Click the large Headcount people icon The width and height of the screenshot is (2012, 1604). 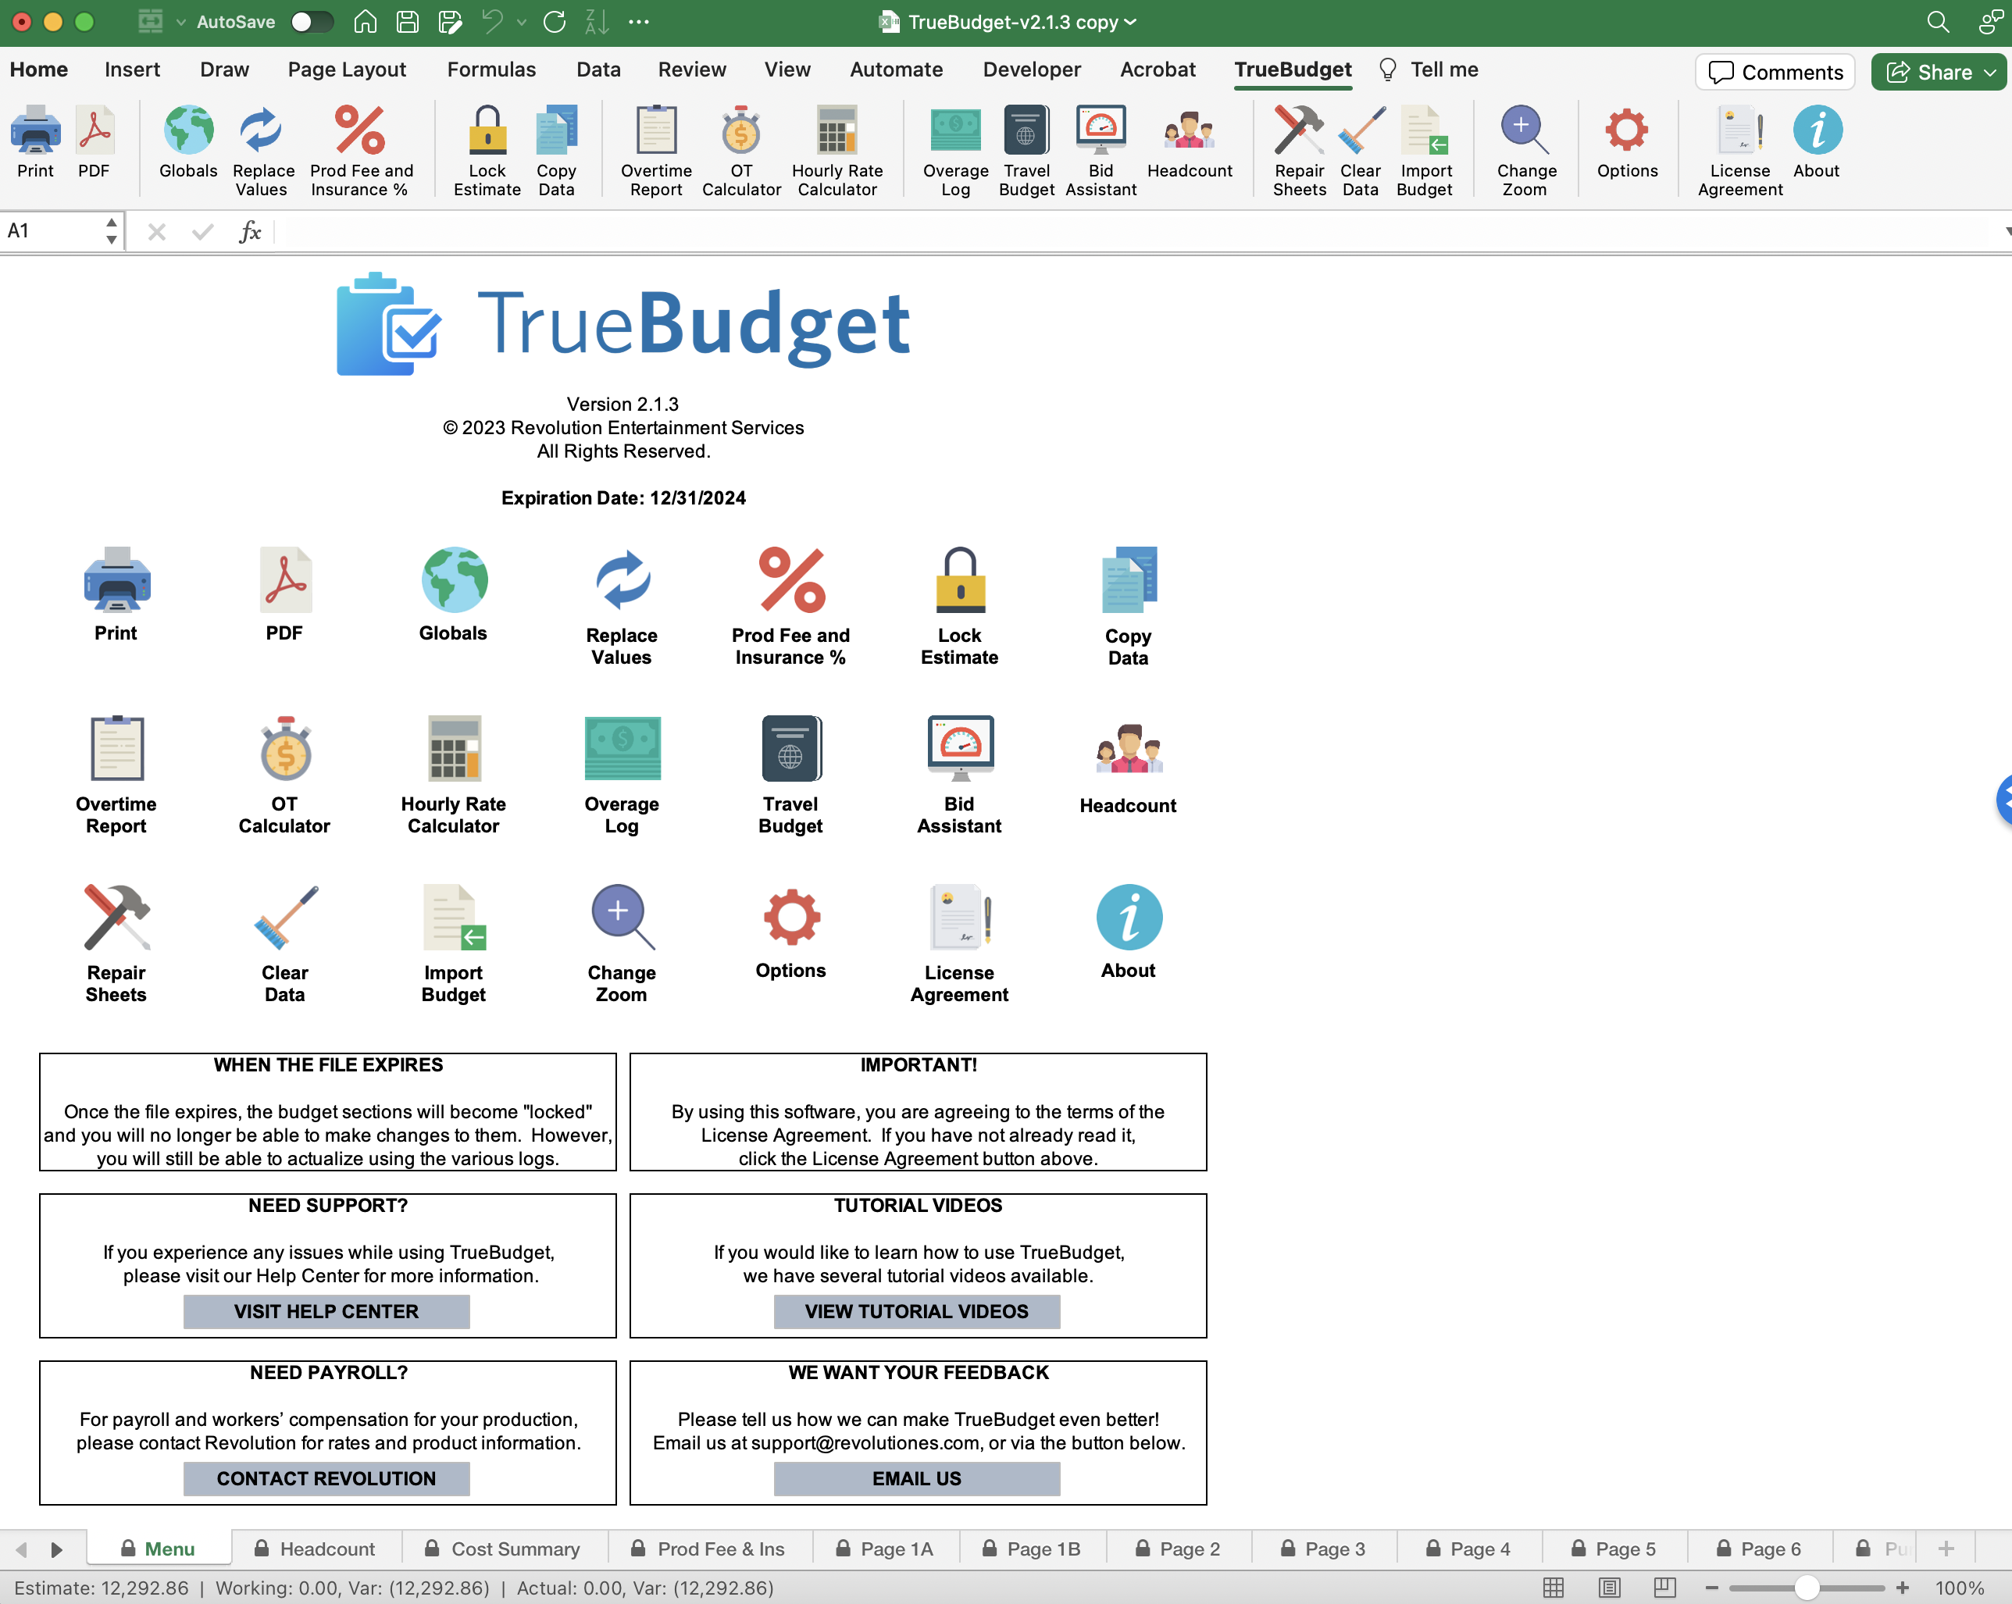(x=1129, y=749)
